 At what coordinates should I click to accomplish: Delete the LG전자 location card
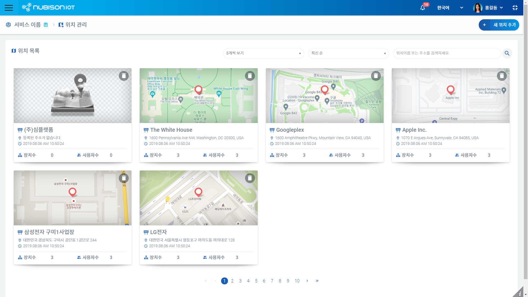(250, 178)
